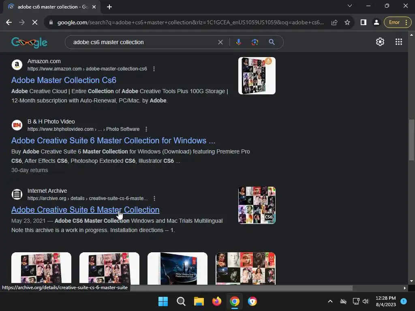Click the scroll right arrow
The image size is (415, 311).
click(x=405, y=288)
